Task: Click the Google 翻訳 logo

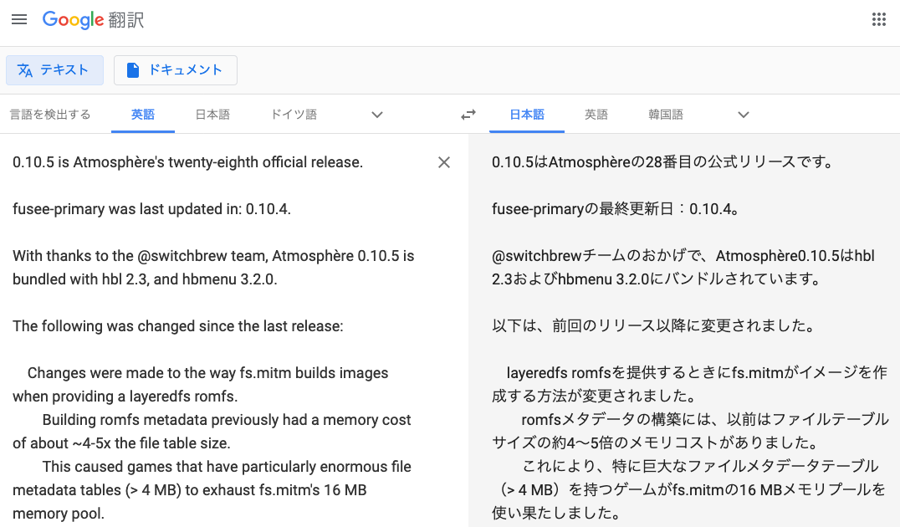Action: pos(93,20)
